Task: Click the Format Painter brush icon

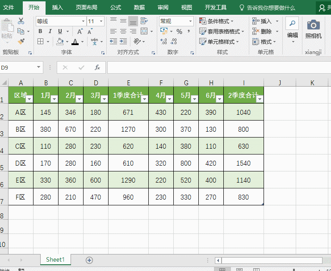Action: [x=21, y=42]
